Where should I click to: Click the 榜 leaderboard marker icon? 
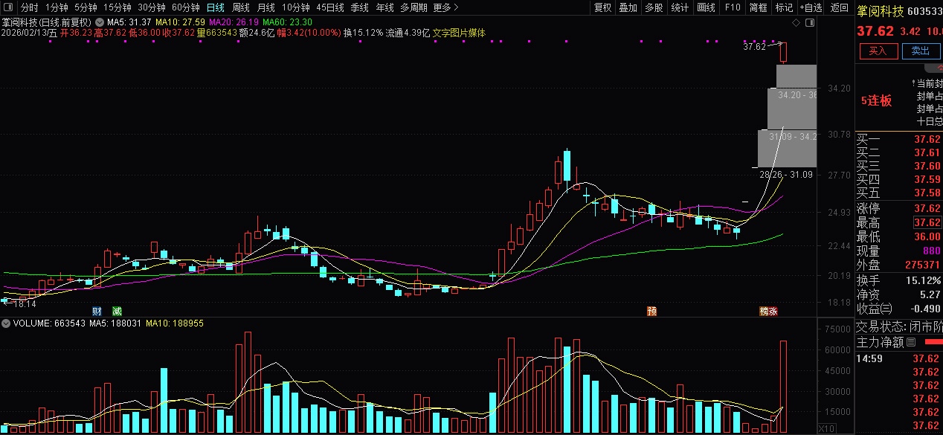pos(763,311)
